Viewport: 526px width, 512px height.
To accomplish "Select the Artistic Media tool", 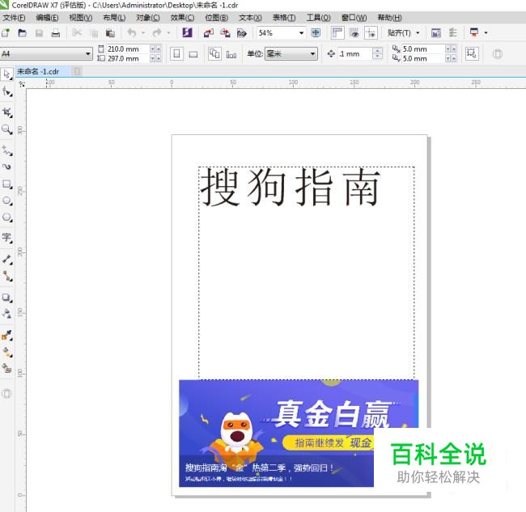I will click(6, 167).
